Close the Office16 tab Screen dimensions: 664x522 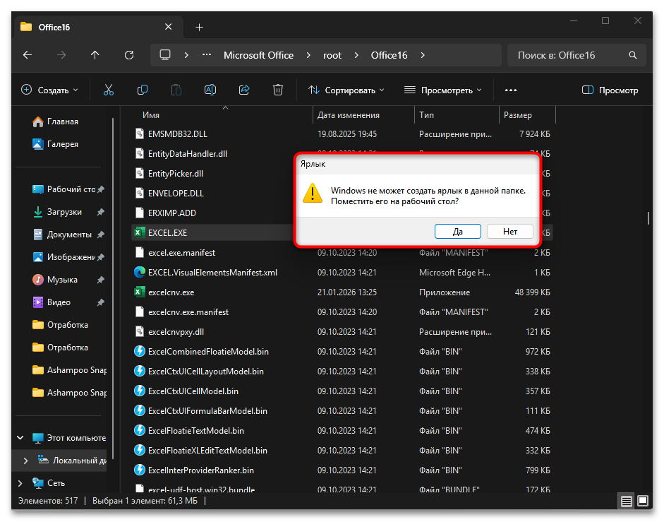pos(168,27)
